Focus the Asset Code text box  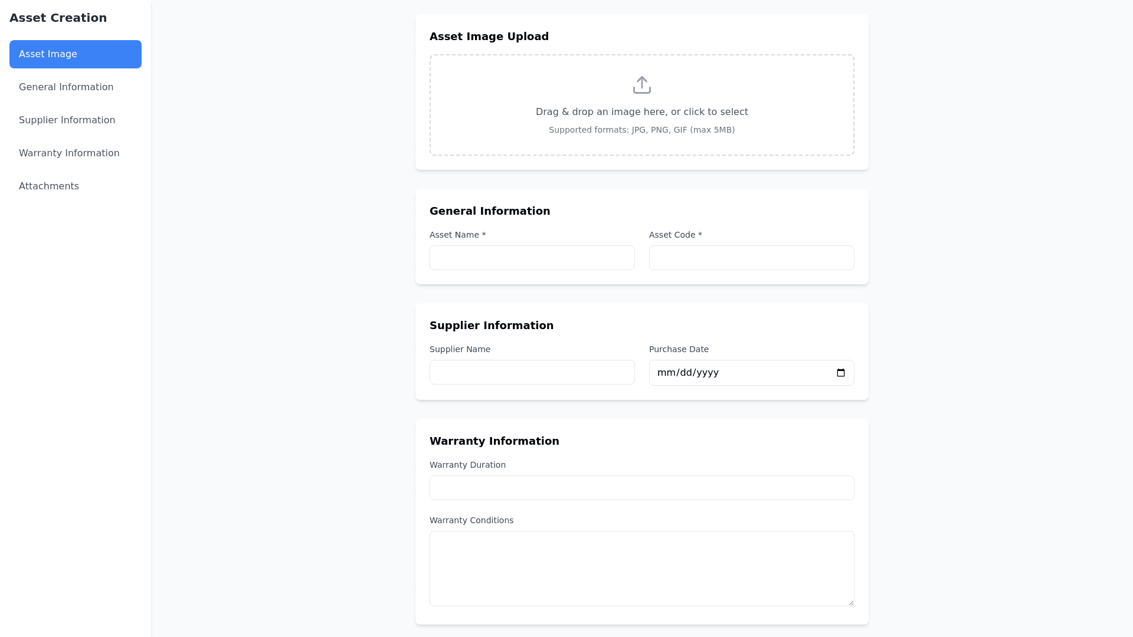point(751,258)
